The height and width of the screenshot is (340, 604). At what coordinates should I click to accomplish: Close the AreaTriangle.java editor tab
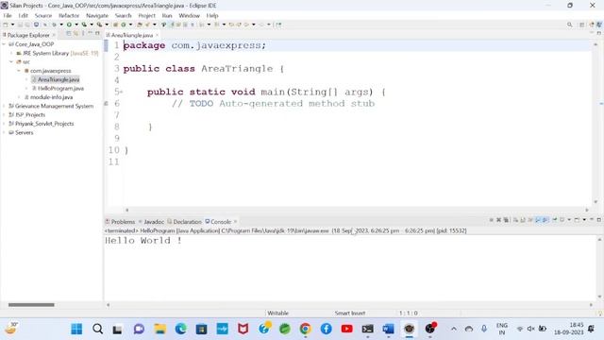(158, 35)
